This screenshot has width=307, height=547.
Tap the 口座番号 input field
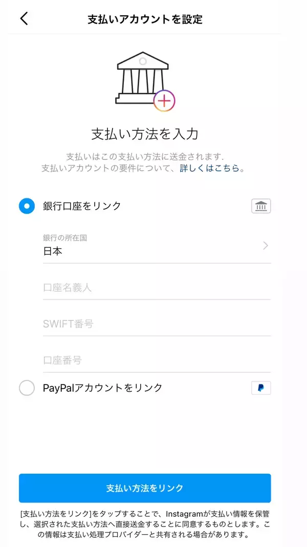(x=157, y=360)
